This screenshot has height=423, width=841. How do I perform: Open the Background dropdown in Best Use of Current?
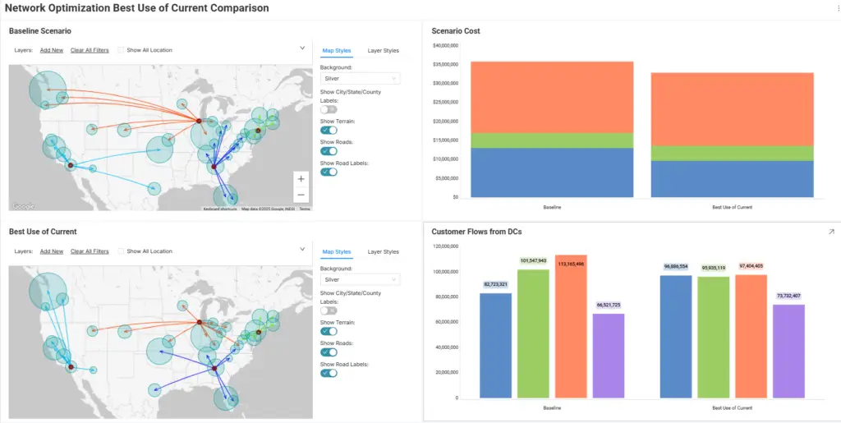tap(359, 280)
